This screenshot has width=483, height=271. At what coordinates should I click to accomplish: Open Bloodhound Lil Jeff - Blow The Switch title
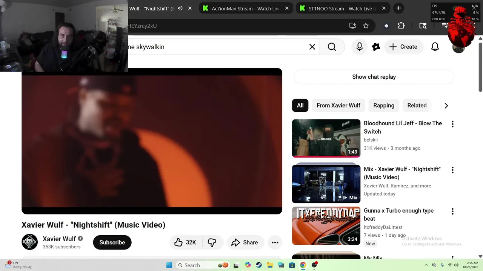pos(403,127)
